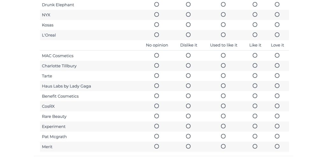The height and width of the screenshot is (158, 326).
Task: Select "Like it" for Tarte
Action: (255, 76)
